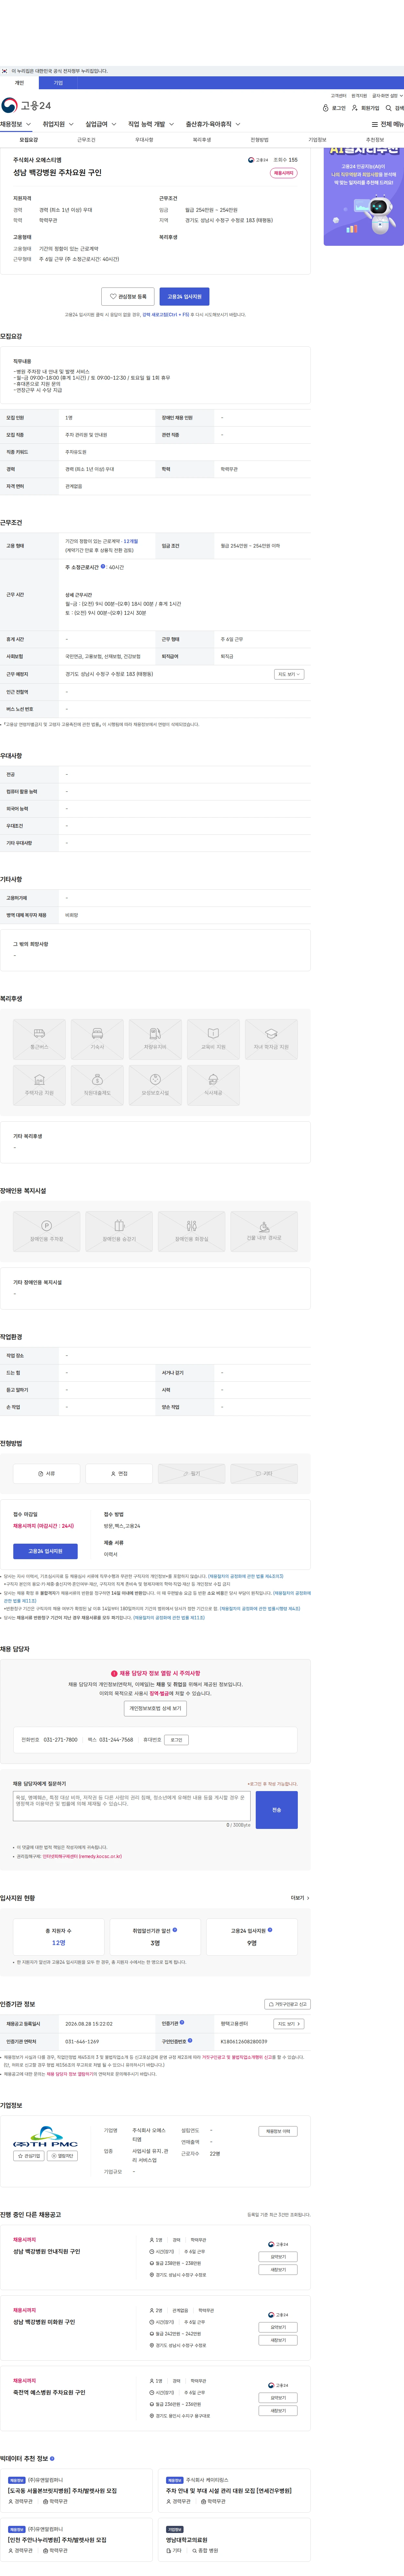Screen dimensions: 404x2576
Task: Switch to 개인 tab
Action: point(19,83)
